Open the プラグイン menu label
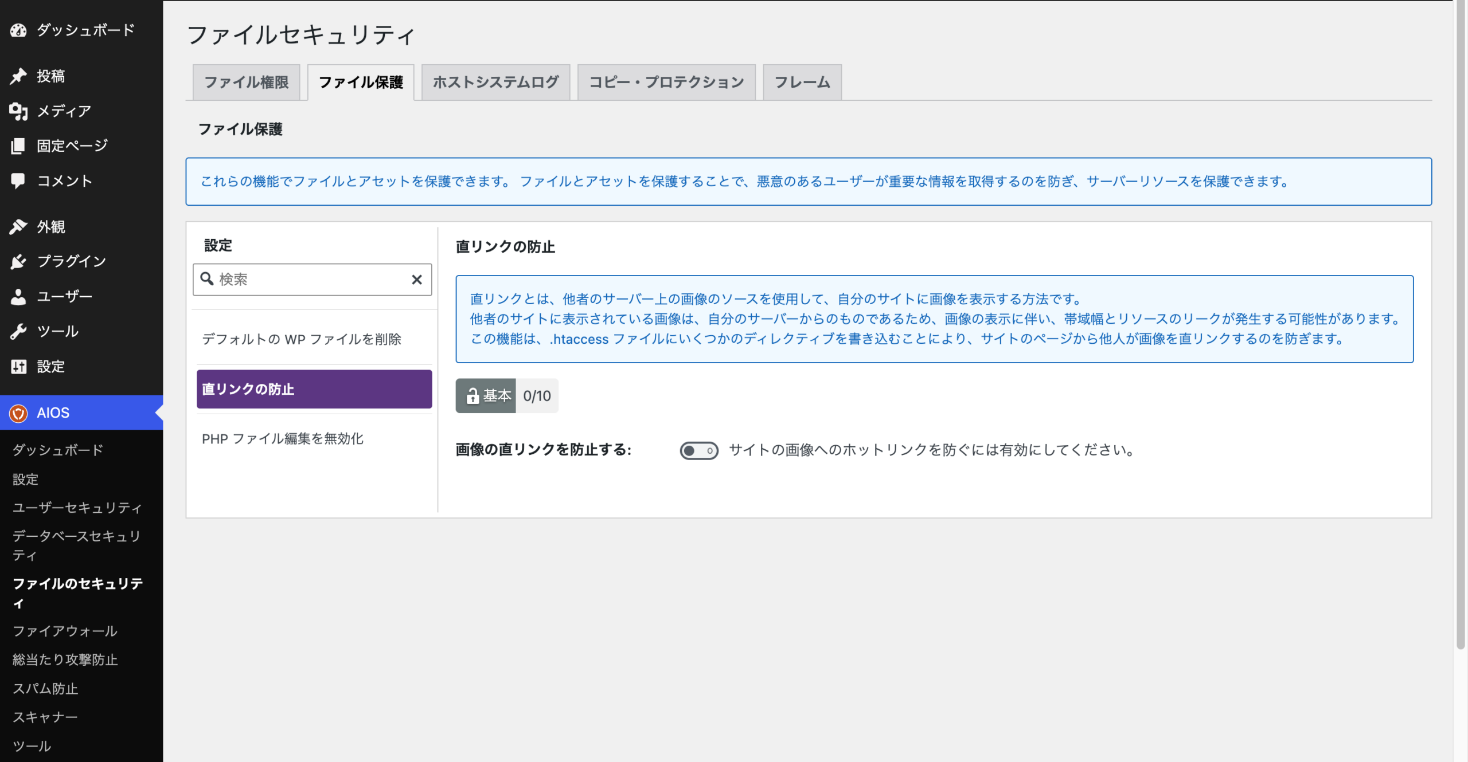 pos(72,262)
